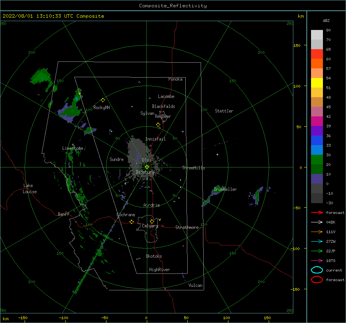Screen dimensions: 346x323
Task: Click the RockyMH label
Action: click(x=101, y=108)
